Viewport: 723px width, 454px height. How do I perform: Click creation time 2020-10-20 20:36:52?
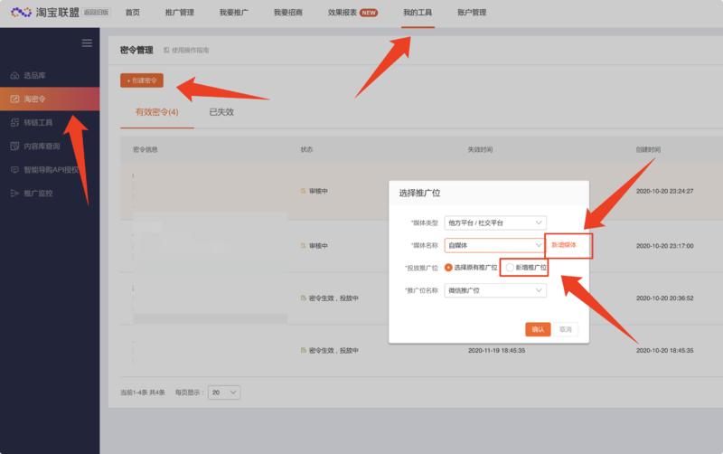pos(665,298)
